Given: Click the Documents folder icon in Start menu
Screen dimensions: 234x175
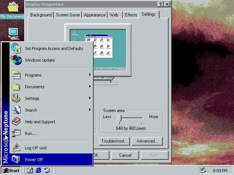Looking at the screenshot, I should coord(16,87).
